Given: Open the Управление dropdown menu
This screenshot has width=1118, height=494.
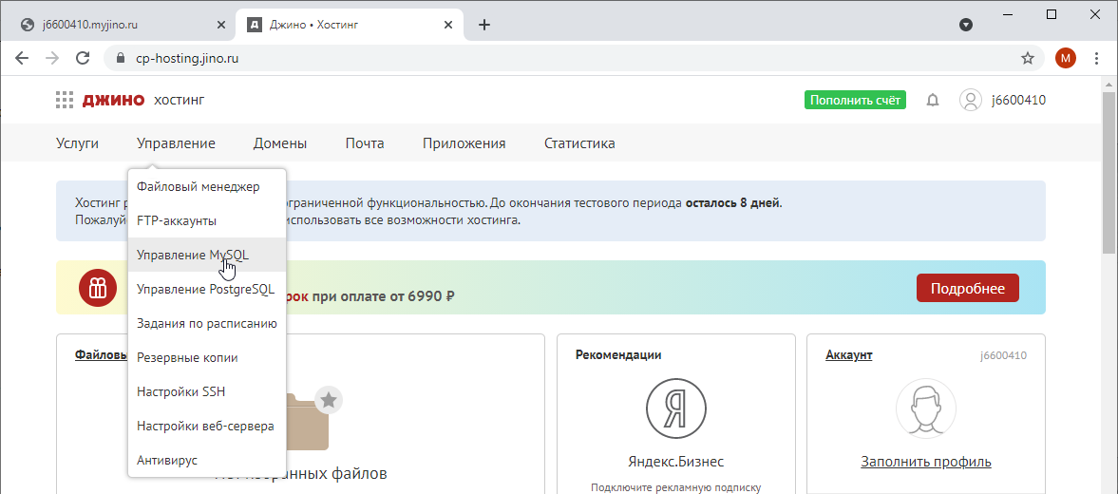Looking at the screenshot, I should pyautogui.click(x=176, y=143).
